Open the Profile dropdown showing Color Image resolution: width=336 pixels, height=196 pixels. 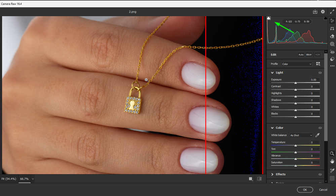point(297,64)
